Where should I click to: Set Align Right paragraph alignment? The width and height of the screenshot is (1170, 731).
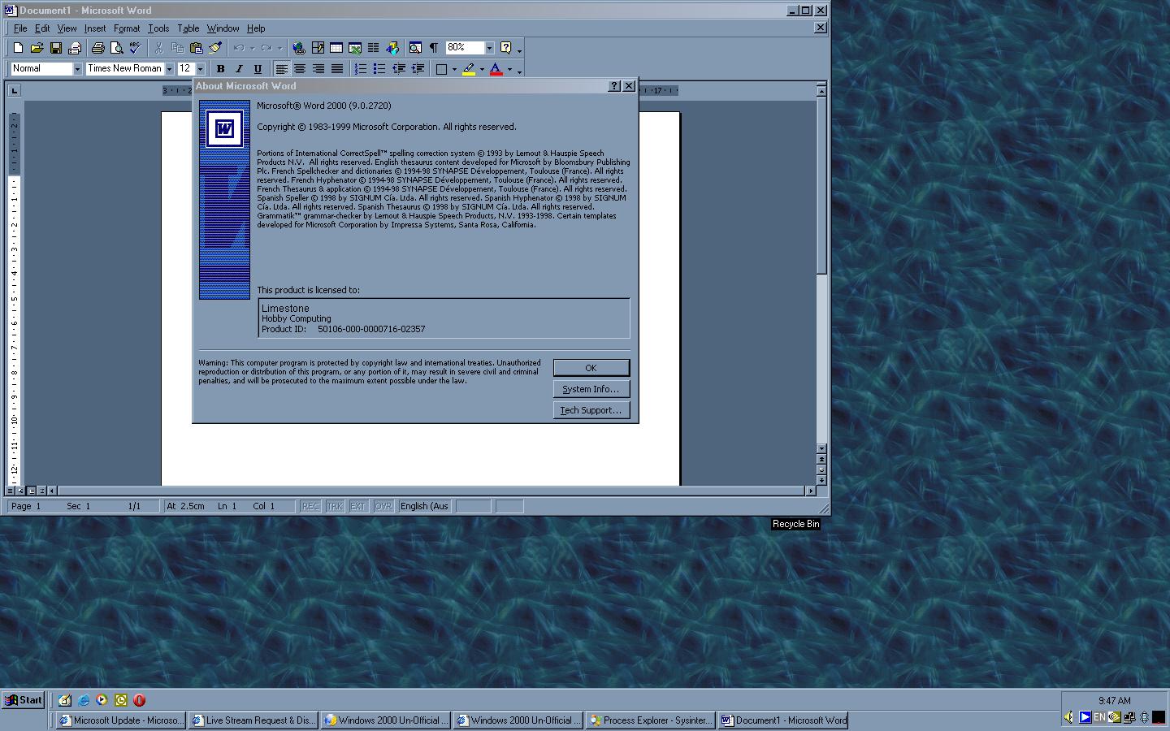318,69
